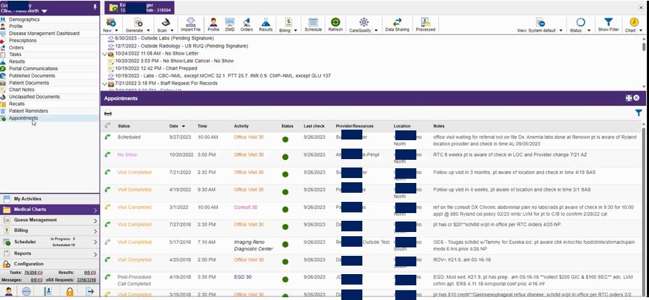Open the Reports section
The width and height of the screenshot is (649, 300).
click(x=50, y=253)
